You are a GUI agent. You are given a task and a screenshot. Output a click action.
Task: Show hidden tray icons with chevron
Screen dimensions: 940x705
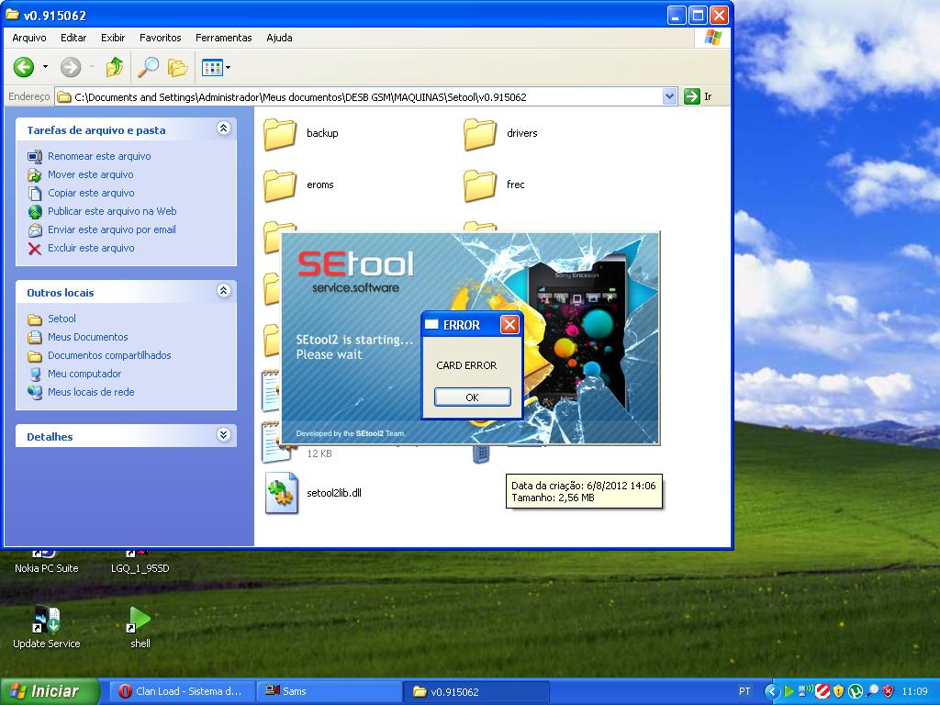[x=772, y=691]
